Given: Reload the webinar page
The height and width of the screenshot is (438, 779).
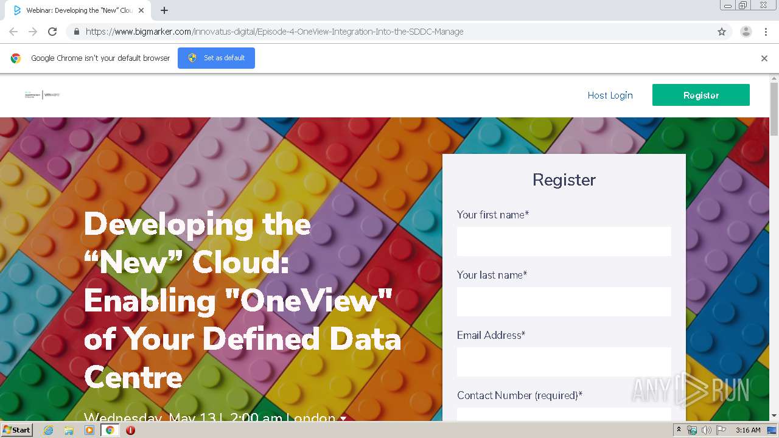Looking at the screenshot, I should [x=52, y=32].
